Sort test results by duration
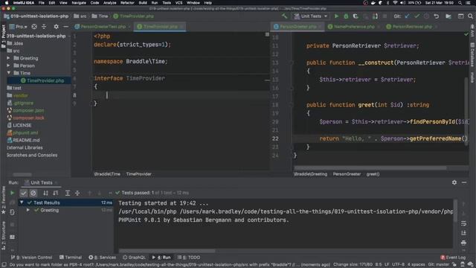This screenshot has width=476, height=268. coord(55,193)
